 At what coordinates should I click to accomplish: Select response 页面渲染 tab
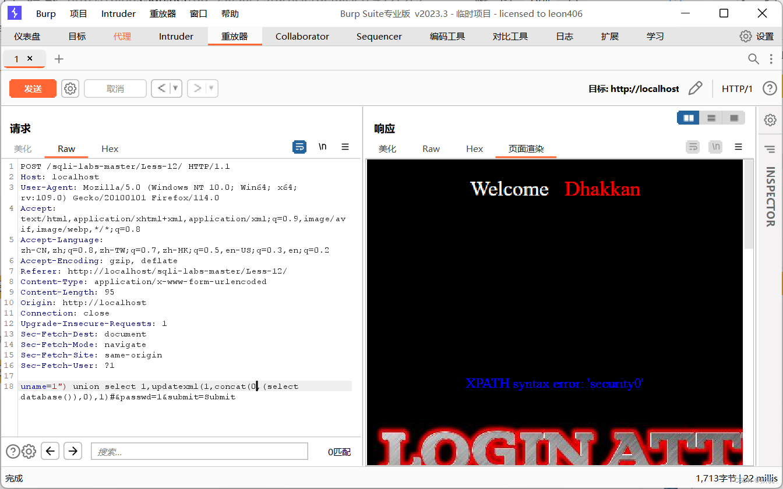(x=526, y=148)
